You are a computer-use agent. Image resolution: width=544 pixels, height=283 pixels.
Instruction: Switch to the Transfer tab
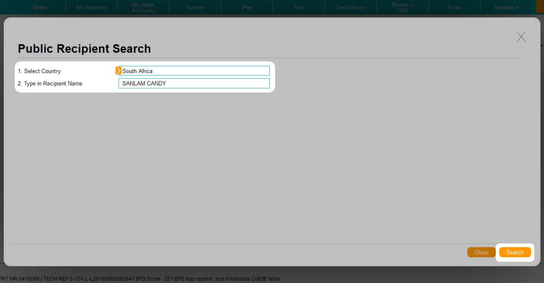[195, 7]
